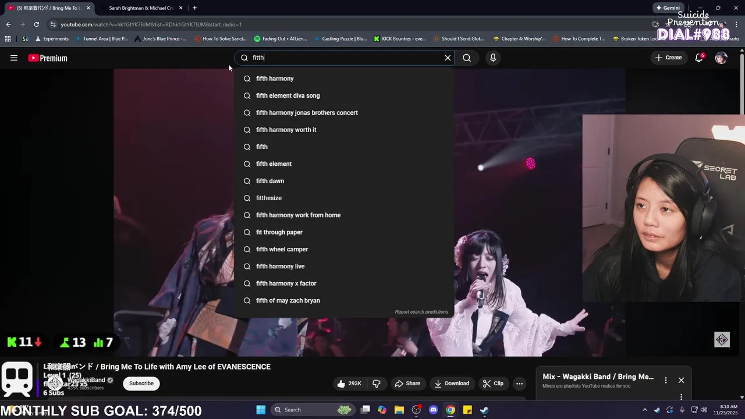This screenshot has height=419, width=745.
Task: Open File Explorer from the taskbar
Action: click(399, 410)
